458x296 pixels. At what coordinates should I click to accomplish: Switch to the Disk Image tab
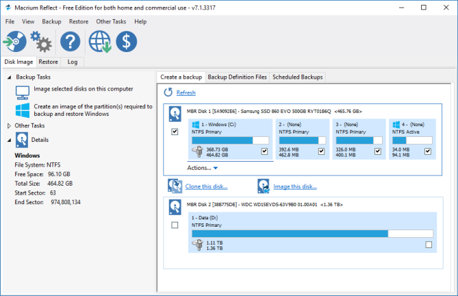click(18, 62)
